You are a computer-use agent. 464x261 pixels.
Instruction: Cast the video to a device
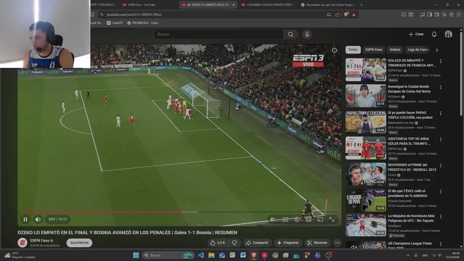coord(320,219)
